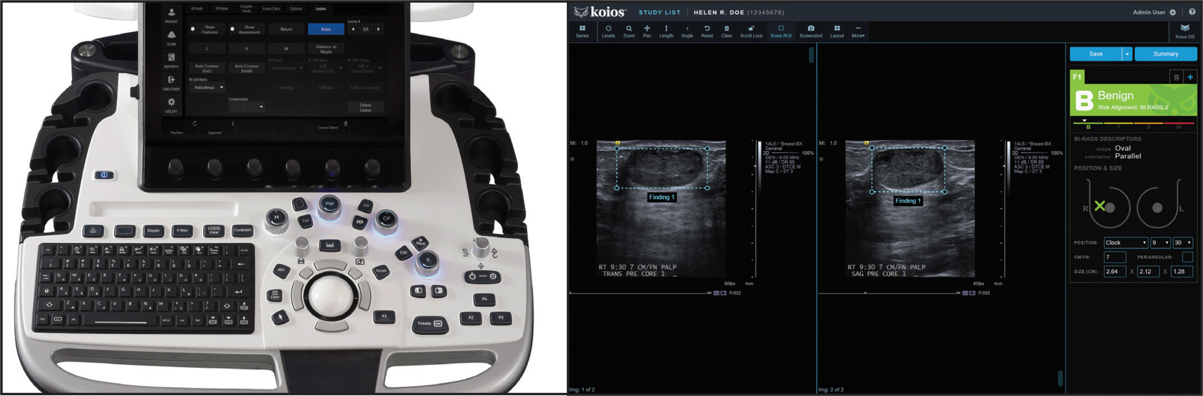The image size is (1203, 396).
Task: Pick the Angle measurement tool
Action: pos(687,31)
